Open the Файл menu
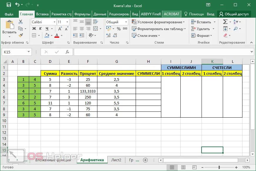Image resolution: width=256 pixels, height=171 pixels. tap(9, 14)
